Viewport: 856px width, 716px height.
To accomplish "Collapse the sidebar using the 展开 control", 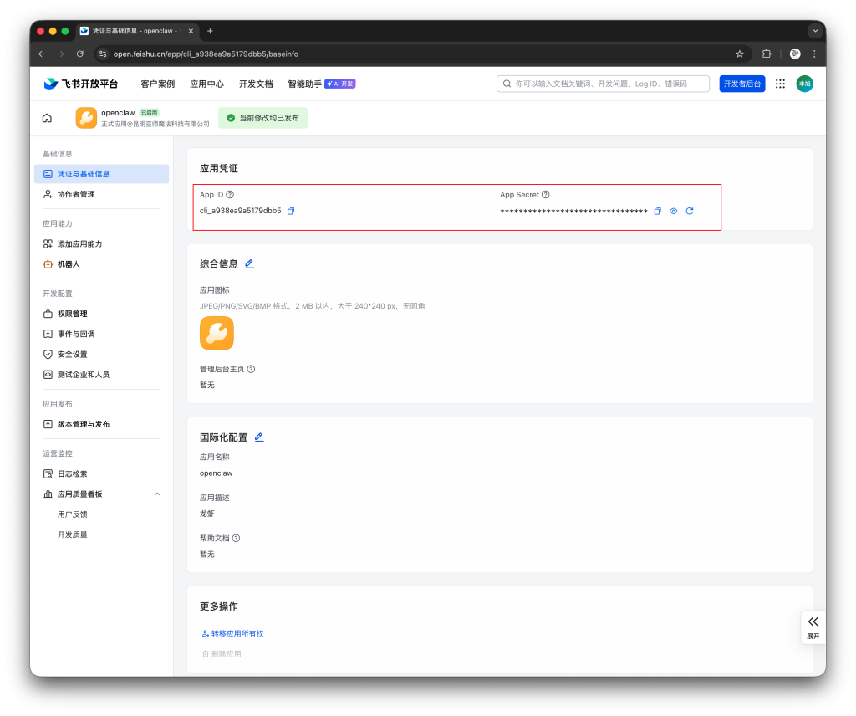I will coord(812,627).
